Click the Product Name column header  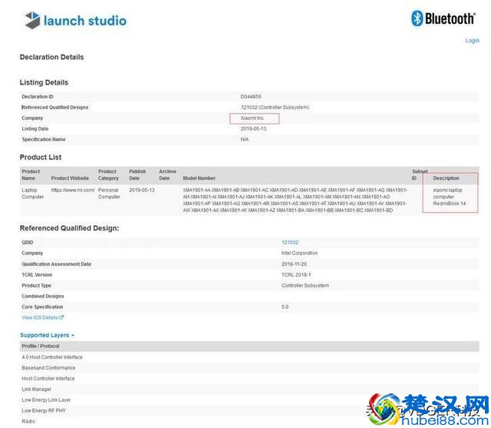(31, 174)
